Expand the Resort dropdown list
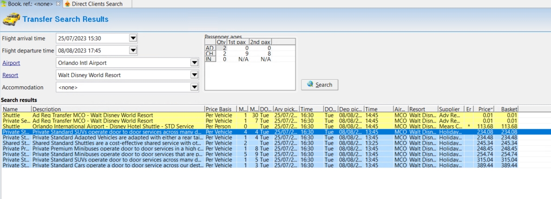This screenshot has height=199, width=551. pos(194,75)
